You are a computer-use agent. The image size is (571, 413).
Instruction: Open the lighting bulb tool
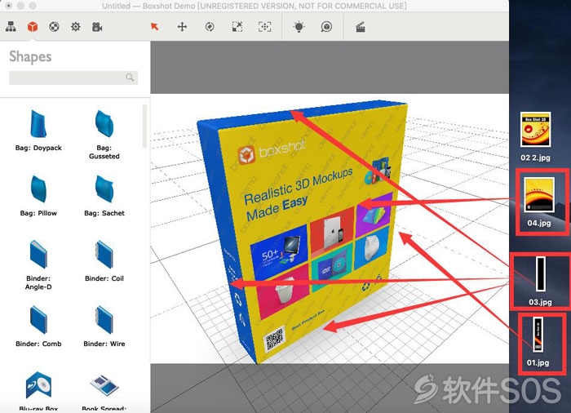(x=299, y=27)
